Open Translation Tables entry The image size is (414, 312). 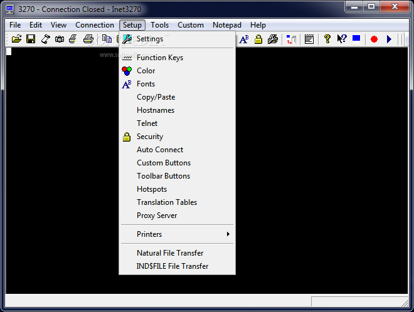click(177, 202)
